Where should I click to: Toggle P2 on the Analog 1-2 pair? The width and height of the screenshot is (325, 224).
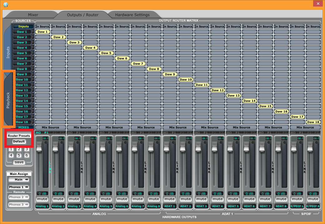tap(55, 133)
